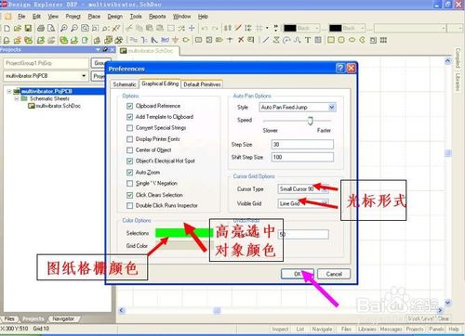Toggle Object's Electrical Hot Spot
This screenshot has width=465, height=336.
click(x=129, y=161)
